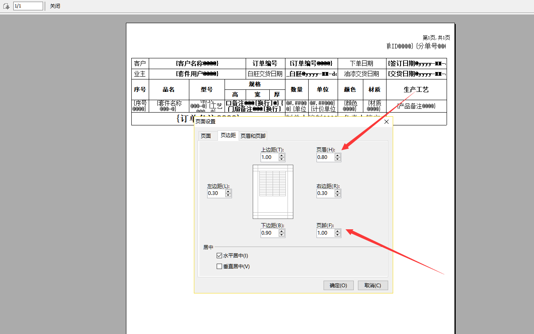The height and width of the screenshot is (334, 534).
Task: Click the 确定 button
Action: (x=338, y=286)
